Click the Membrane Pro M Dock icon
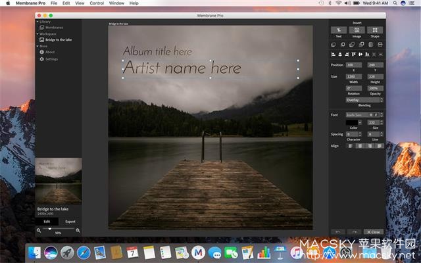The image size is (421, 263). coord(198,252)
